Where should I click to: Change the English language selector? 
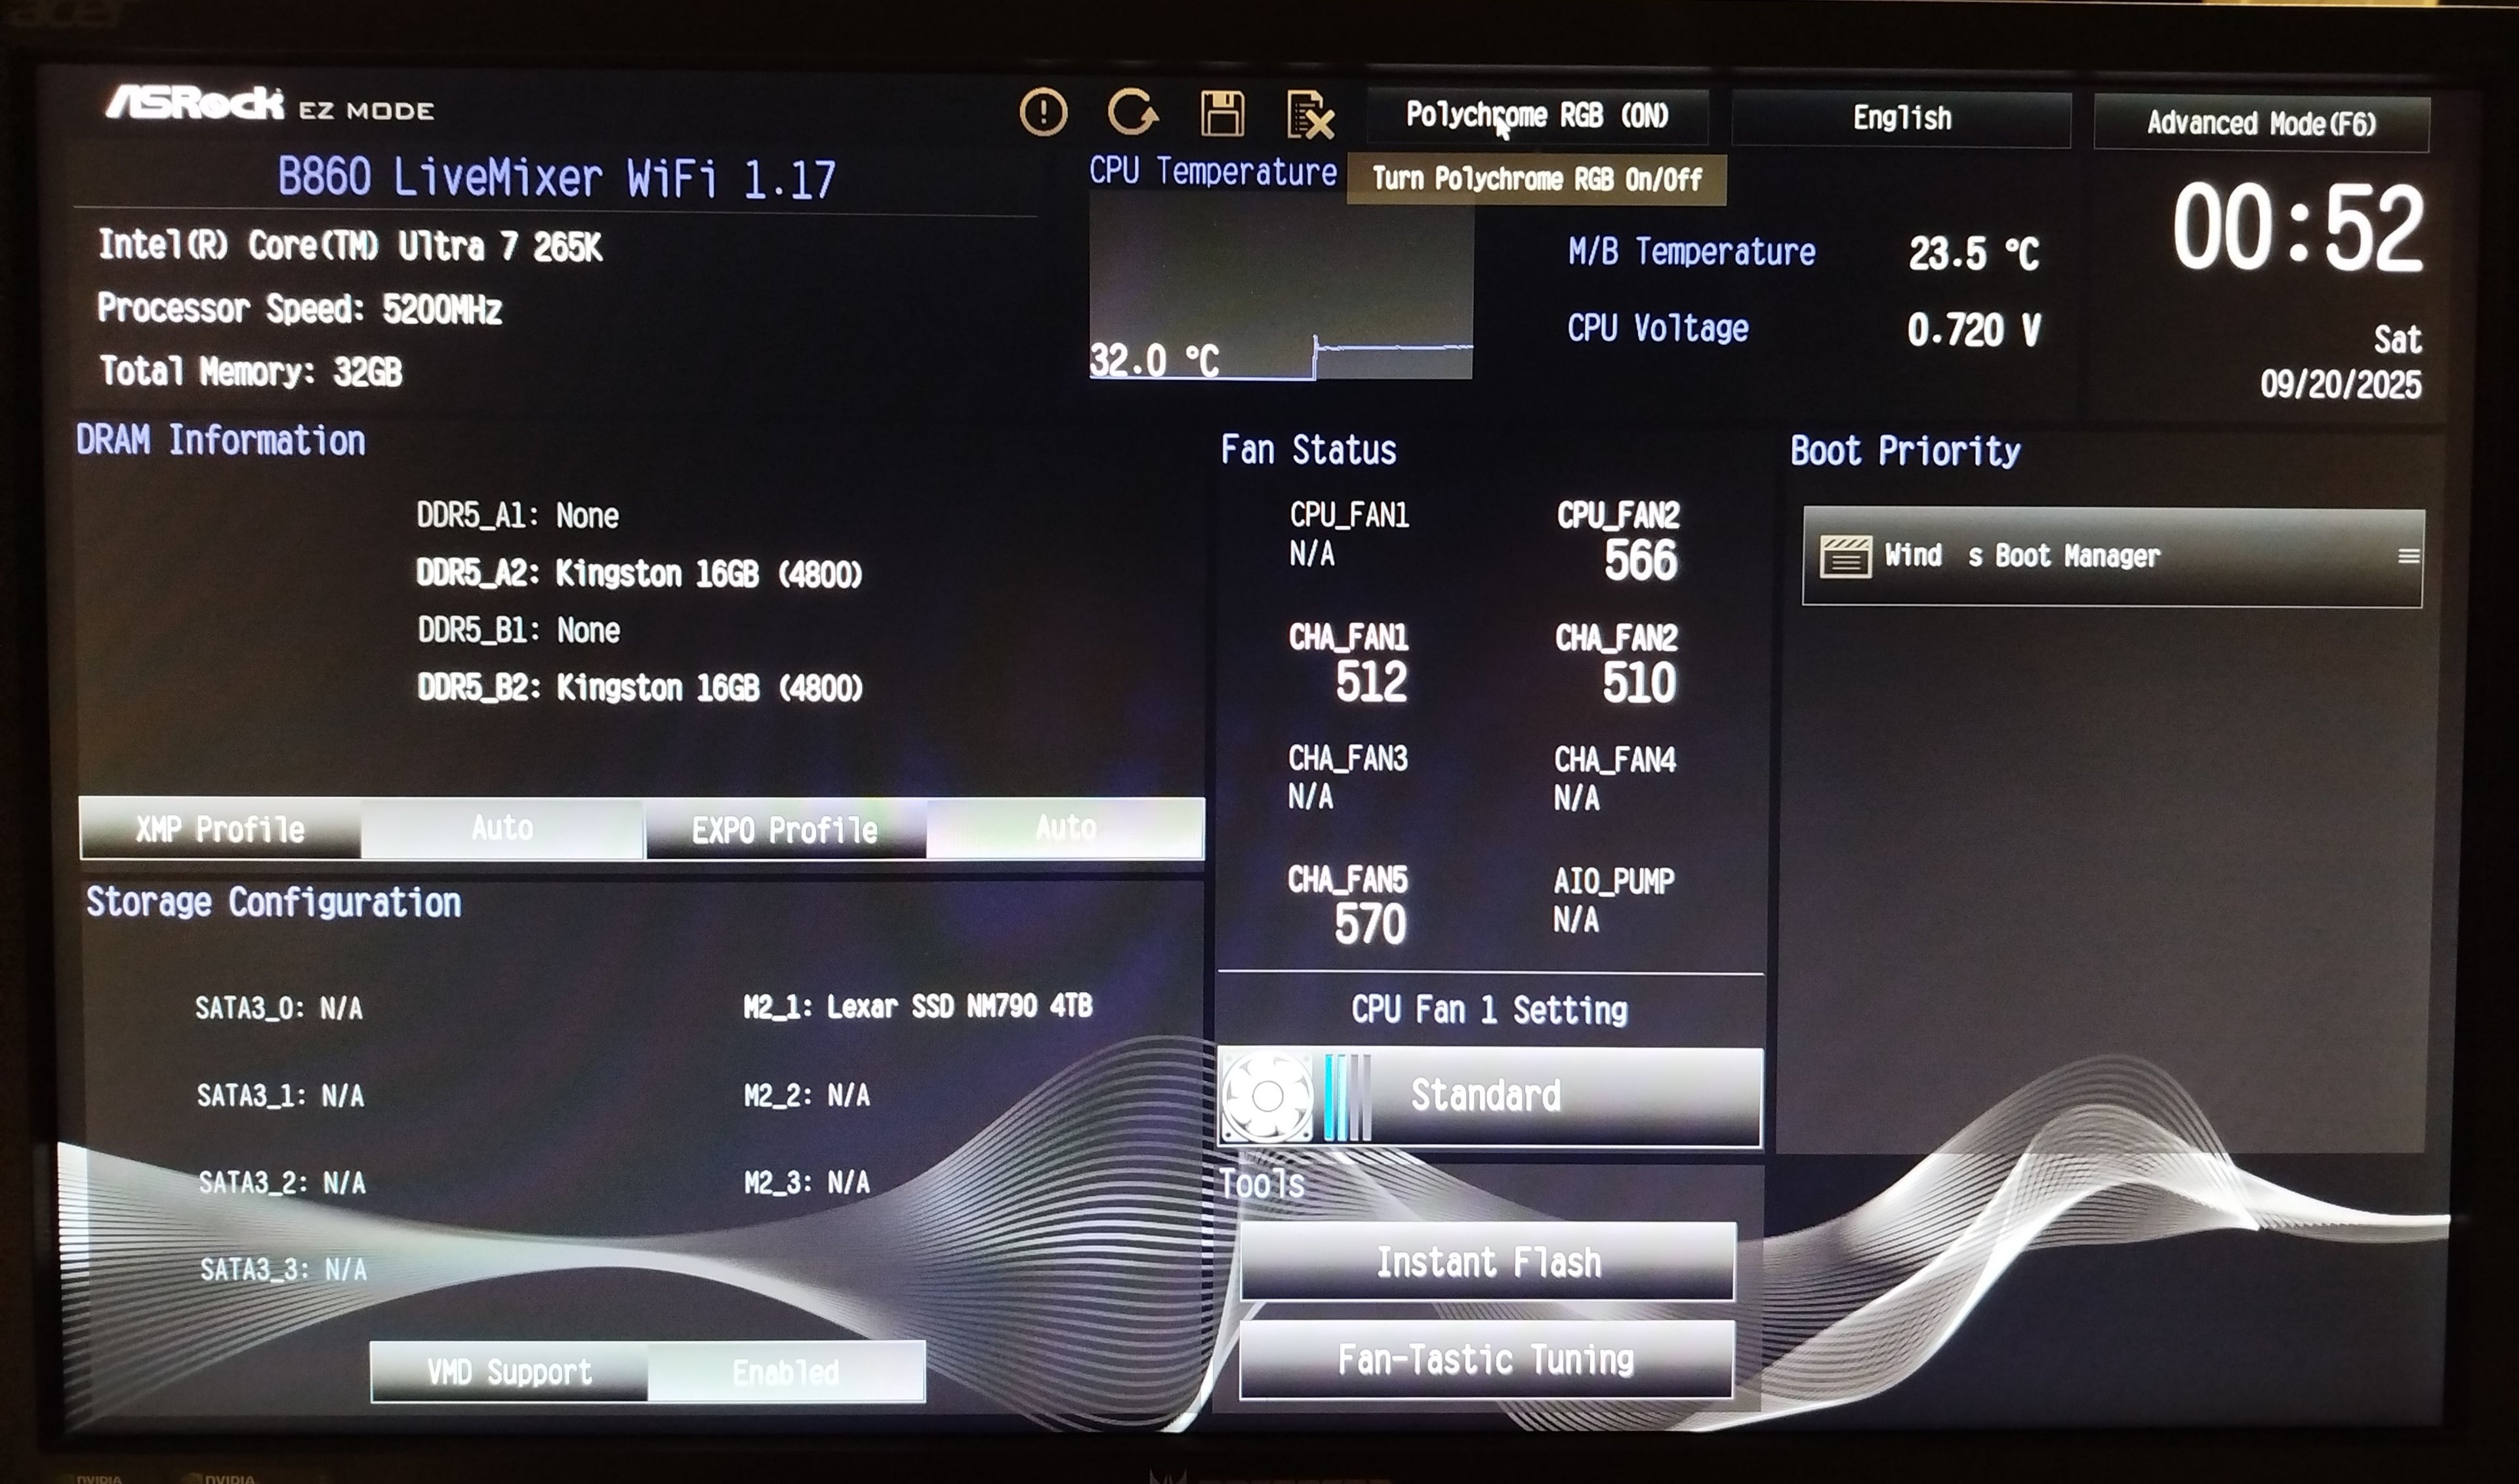pyautogui.click(x=1901, y=119)
